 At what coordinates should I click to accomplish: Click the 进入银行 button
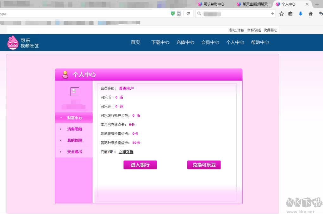tap(140, 165)
